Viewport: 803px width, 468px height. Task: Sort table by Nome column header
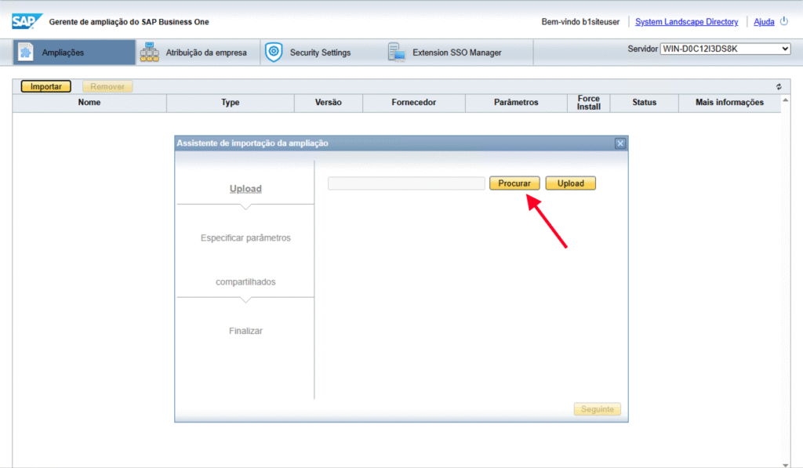click(89, 103)
